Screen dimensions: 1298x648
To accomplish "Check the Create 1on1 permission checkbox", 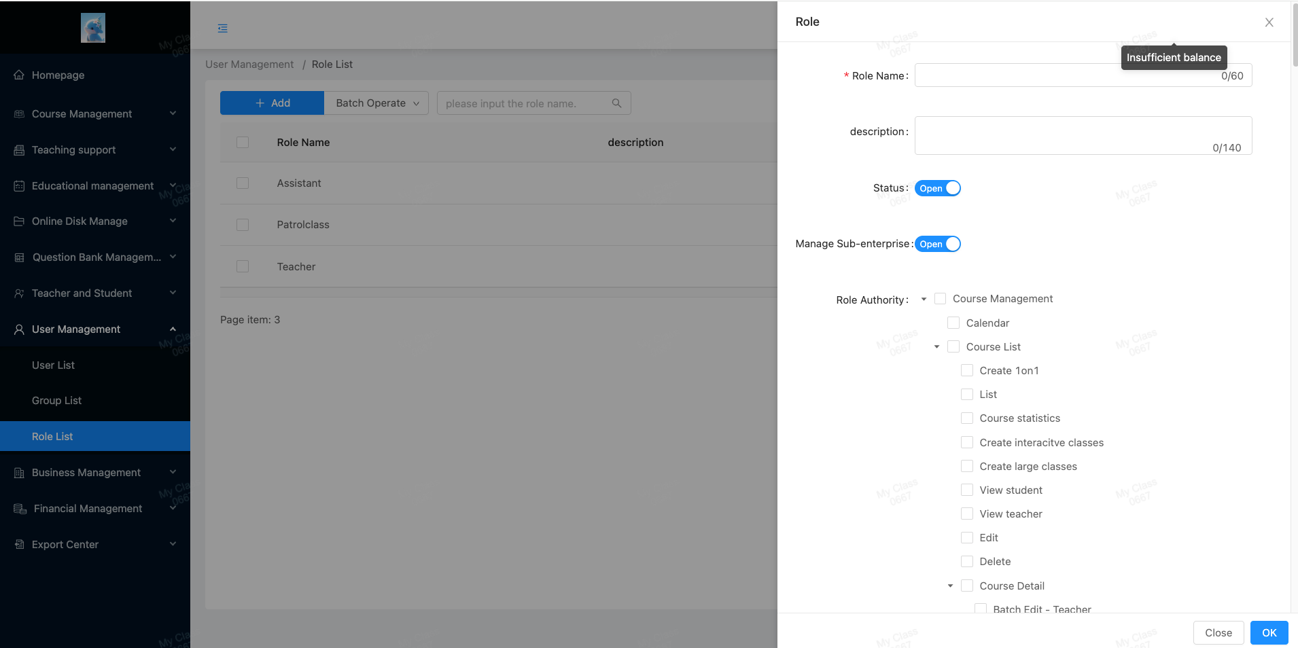I will [x=967, y=370].
